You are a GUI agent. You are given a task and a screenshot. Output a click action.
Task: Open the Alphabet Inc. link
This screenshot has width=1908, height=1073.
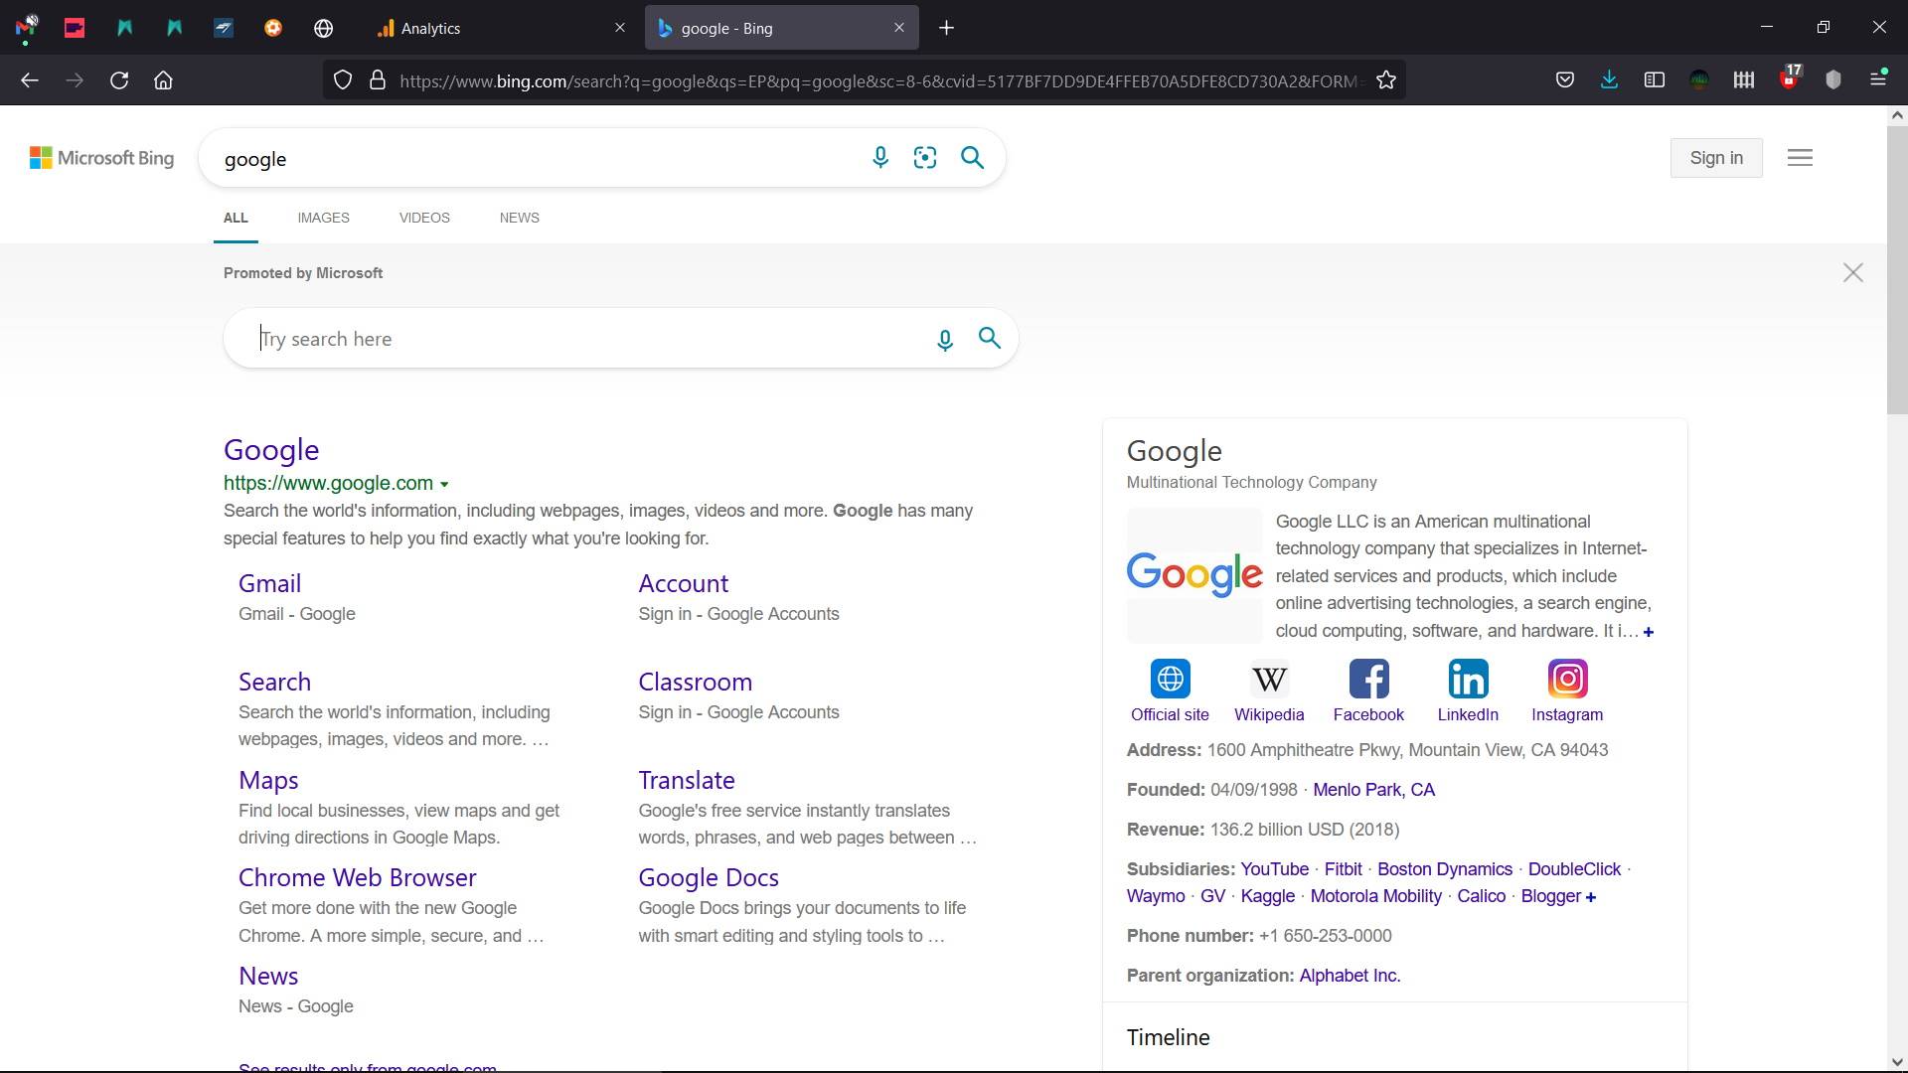click(1350, 975)
